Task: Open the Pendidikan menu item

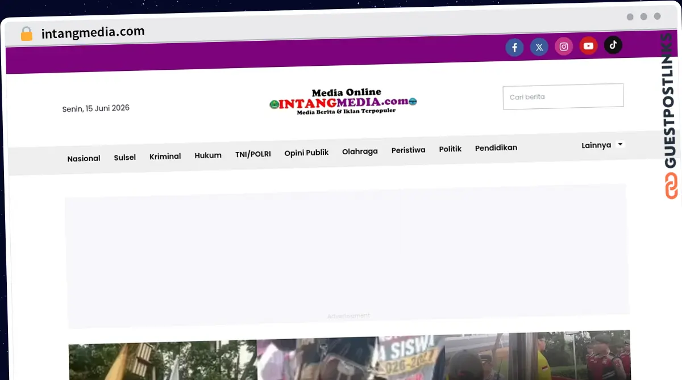Action: [496, 147]
